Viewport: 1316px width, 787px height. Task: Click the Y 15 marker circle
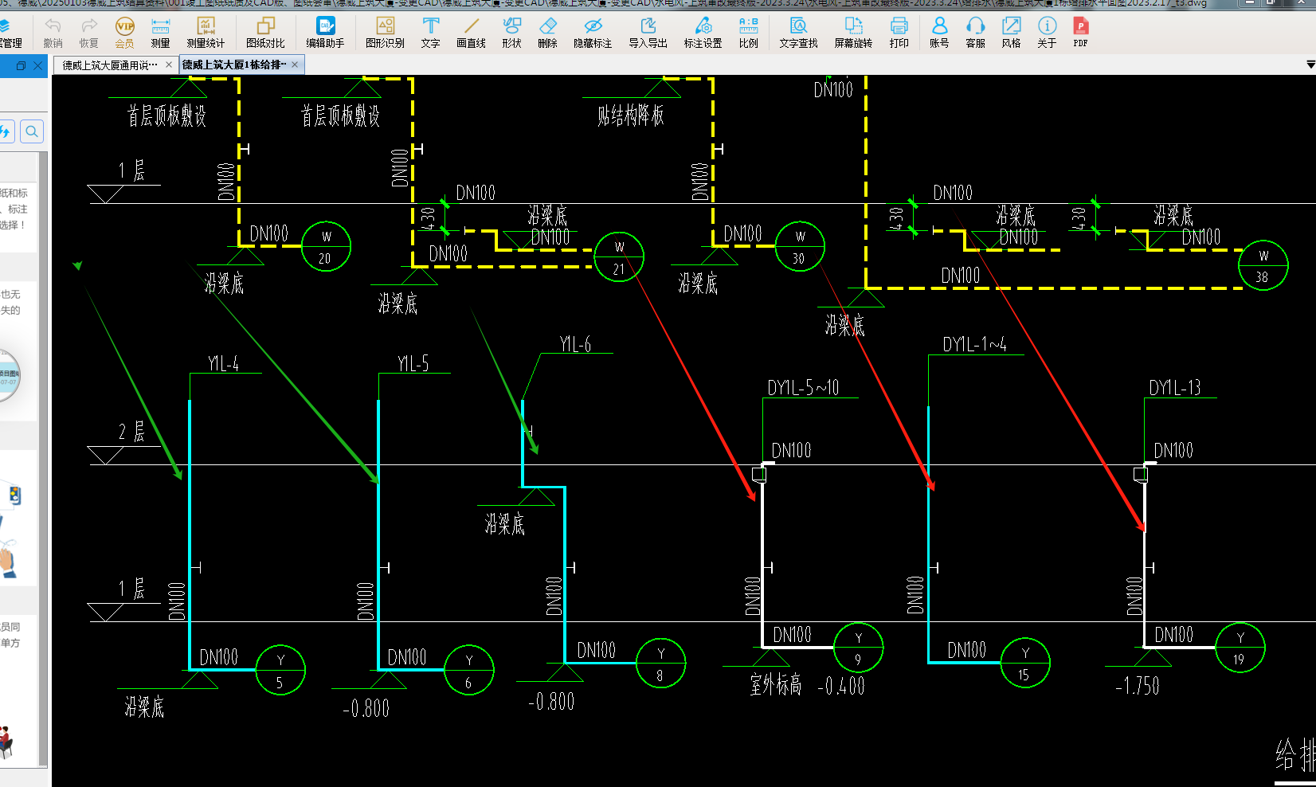tap(1025, 663)
